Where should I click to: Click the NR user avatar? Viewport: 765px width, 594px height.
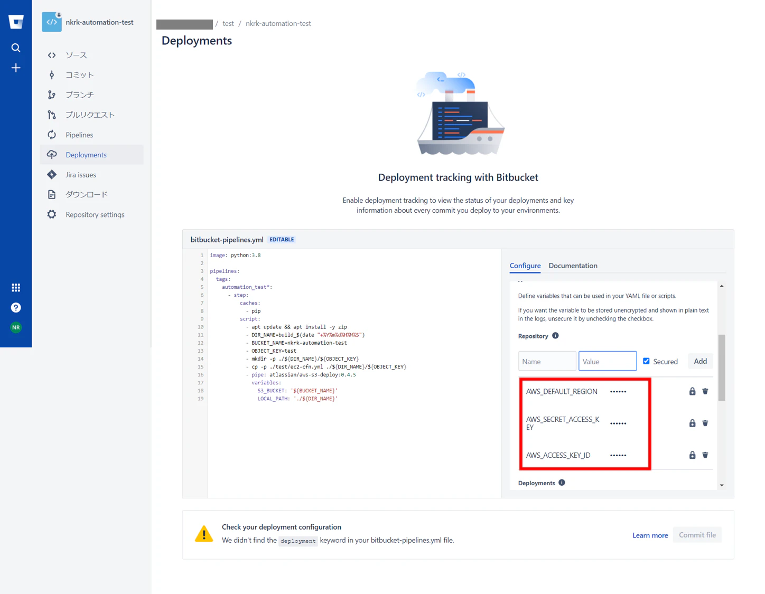[16, 327]
